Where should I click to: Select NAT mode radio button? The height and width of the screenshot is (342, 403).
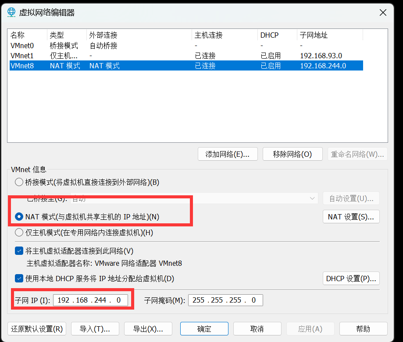point(19,216)
